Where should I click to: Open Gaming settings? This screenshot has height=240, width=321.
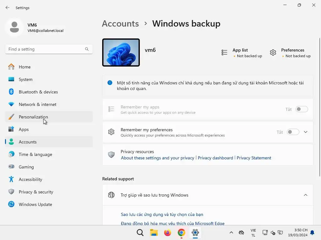pos(49,167)
